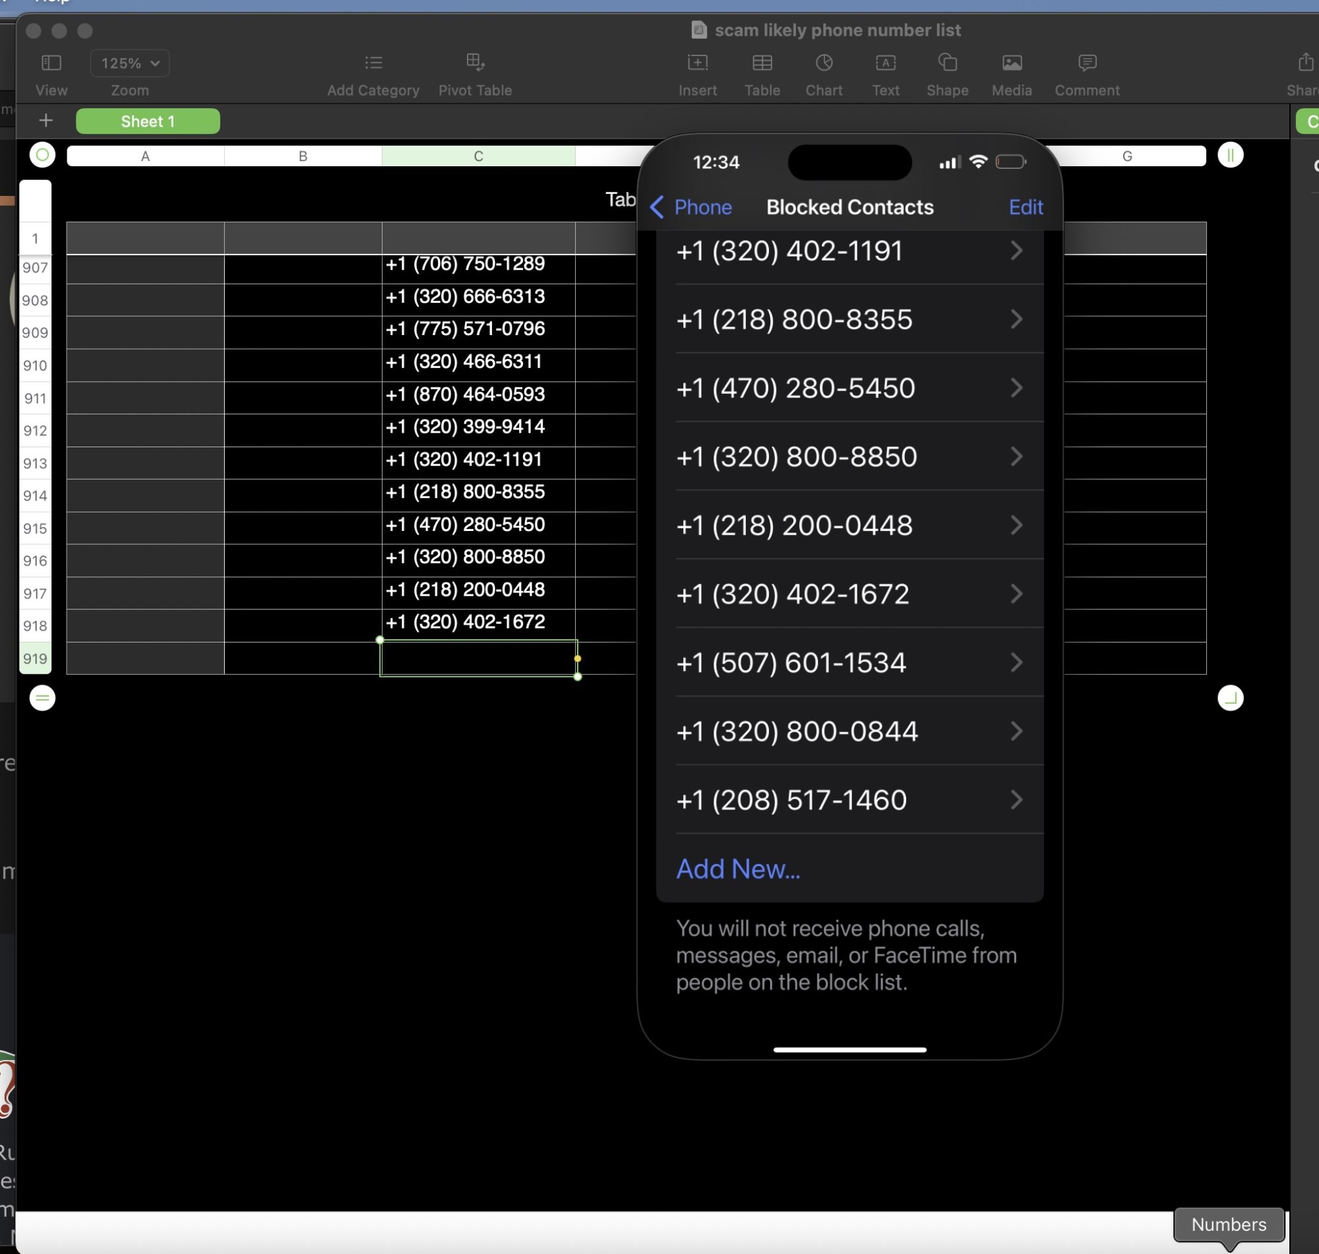
Task: Click the Add Category toolbar icon
Action: 373,63
